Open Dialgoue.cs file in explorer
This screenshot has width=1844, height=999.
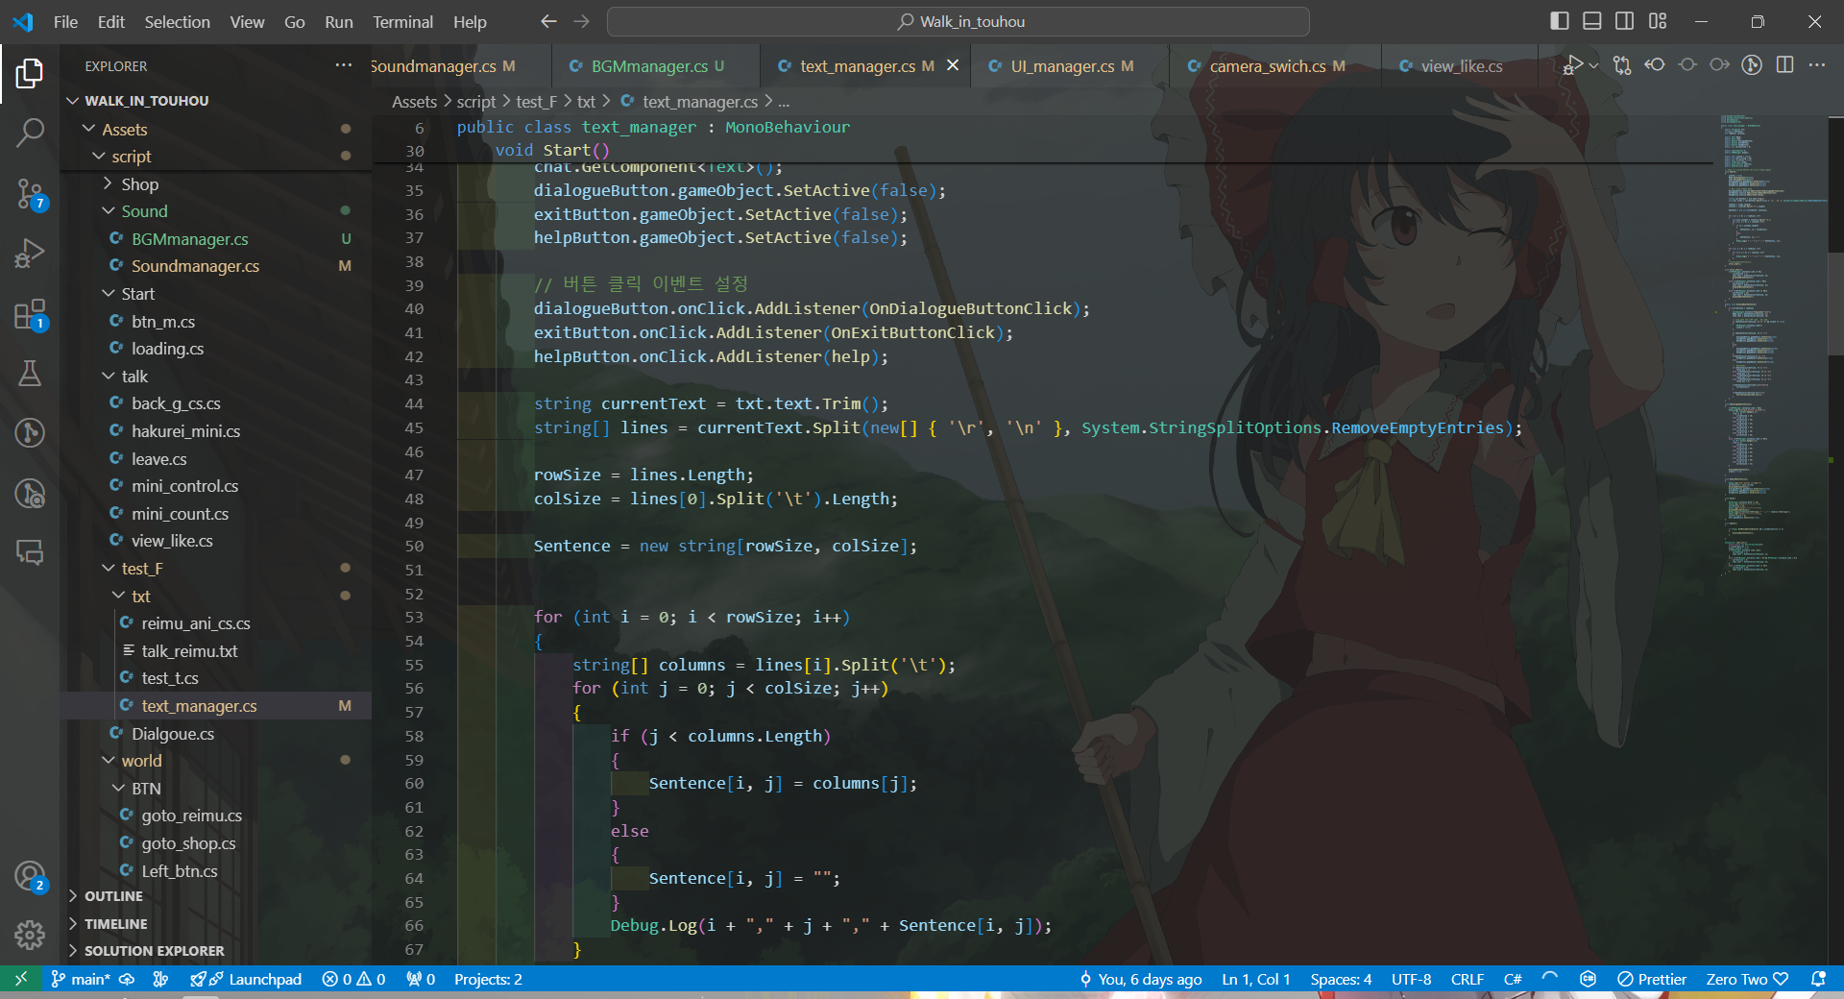(216, 734)
